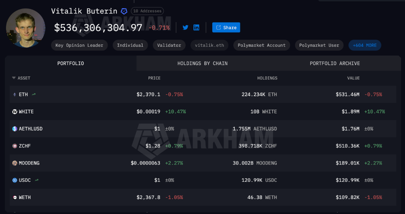Open the 10 Addresses badge
405x214 pixels.
(x=147, y=11)
